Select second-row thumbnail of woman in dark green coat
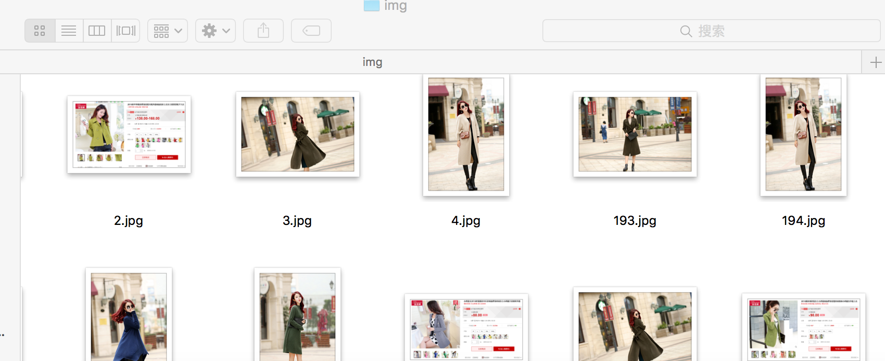885x361 pixels. point(298,315)
